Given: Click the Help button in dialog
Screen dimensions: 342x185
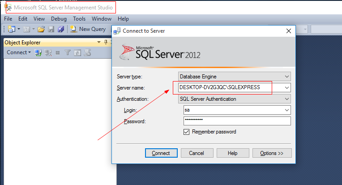Looking at the screenshot, I should (233, 153).
